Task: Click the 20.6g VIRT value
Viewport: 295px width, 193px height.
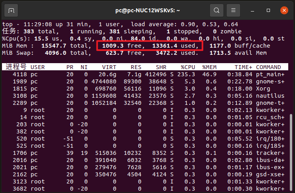Action: [107, 74]
